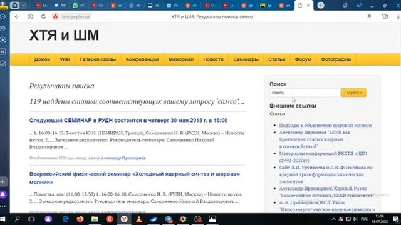The image size is (401, 225).
Task: Click the Перейти search button
Action: tap(353, 92)
